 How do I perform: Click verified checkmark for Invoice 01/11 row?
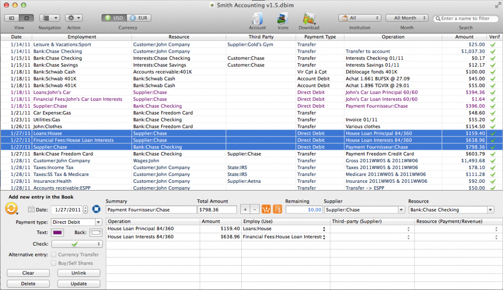tap(493, 120)
